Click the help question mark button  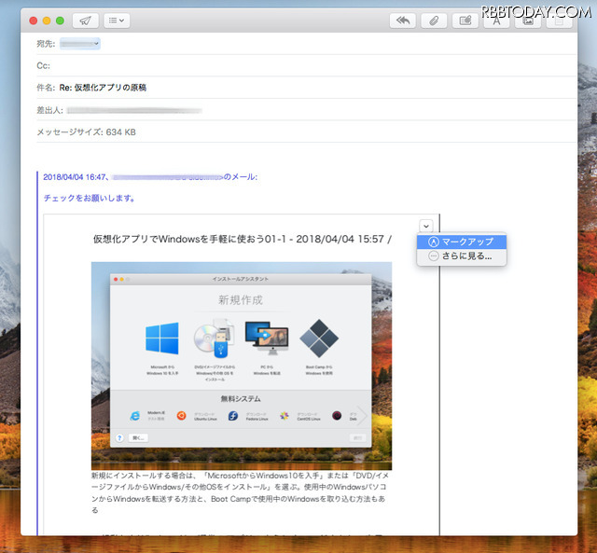(119, 437)
